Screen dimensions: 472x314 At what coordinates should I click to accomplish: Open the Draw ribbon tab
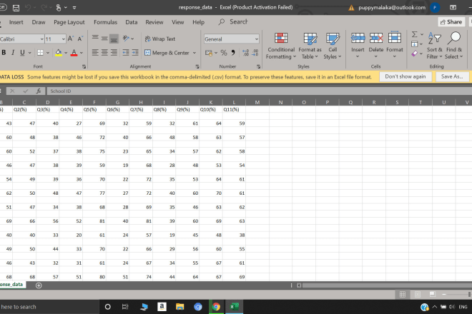[x=39, y=22]
